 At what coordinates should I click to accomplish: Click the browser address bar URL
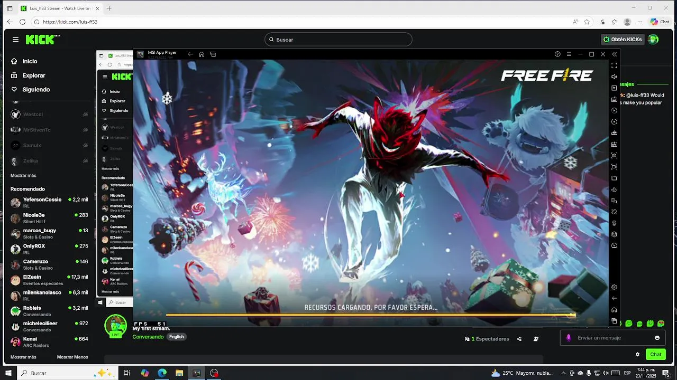70,22
